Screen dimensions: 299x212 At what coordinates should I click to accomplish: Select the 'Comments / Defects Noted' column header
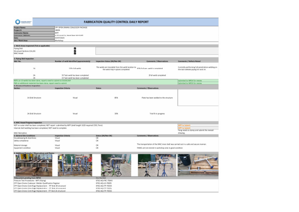tap(189, 61)
